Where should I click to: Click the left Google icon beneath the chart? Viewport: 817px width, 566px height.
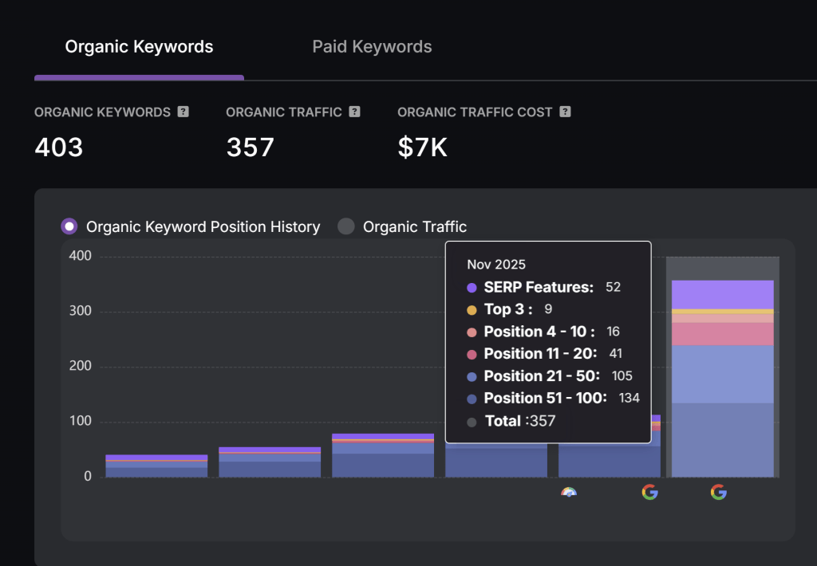(649, 492)
